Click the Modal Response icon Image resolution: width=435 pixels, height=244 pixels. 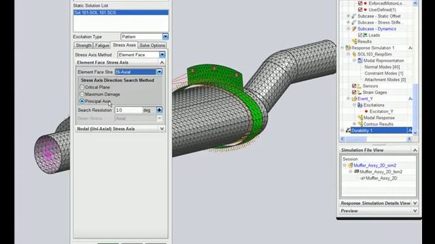point(360,118)
